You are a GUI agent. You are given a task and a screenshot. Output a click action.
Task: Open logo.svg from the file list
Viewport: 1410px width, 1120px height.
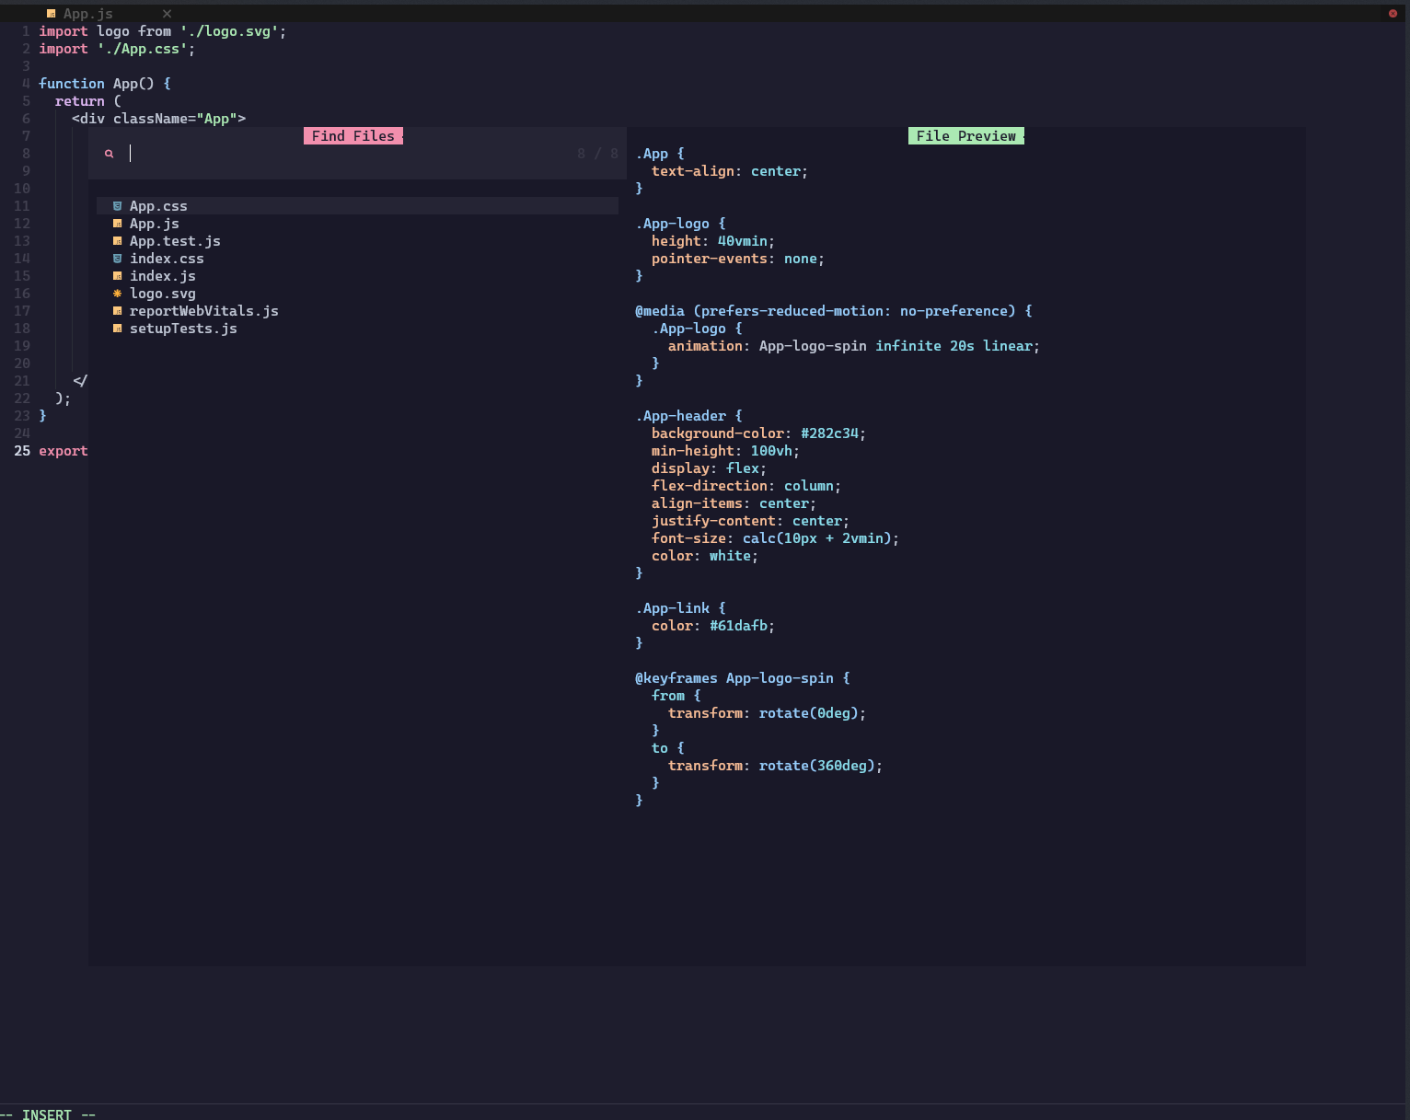(x=164, y=293)
